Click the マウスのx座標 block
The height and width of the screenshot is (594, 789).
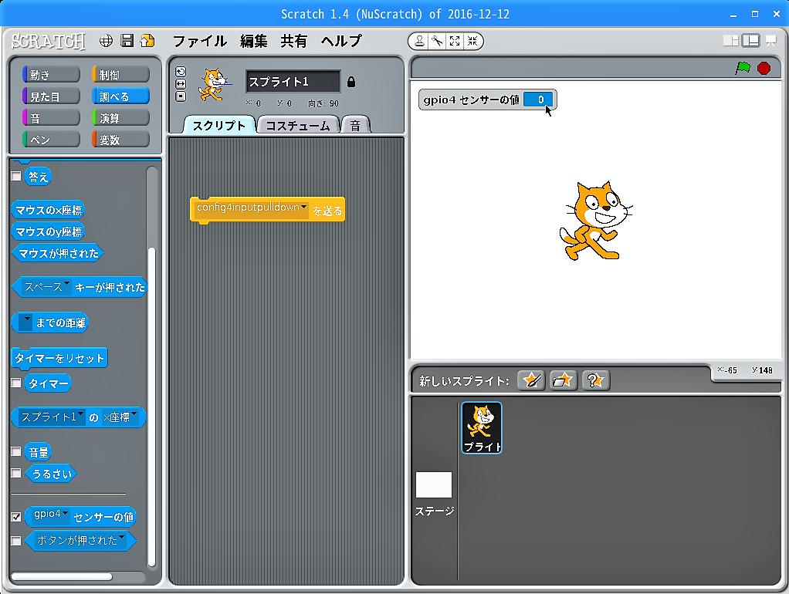(49, 210)
